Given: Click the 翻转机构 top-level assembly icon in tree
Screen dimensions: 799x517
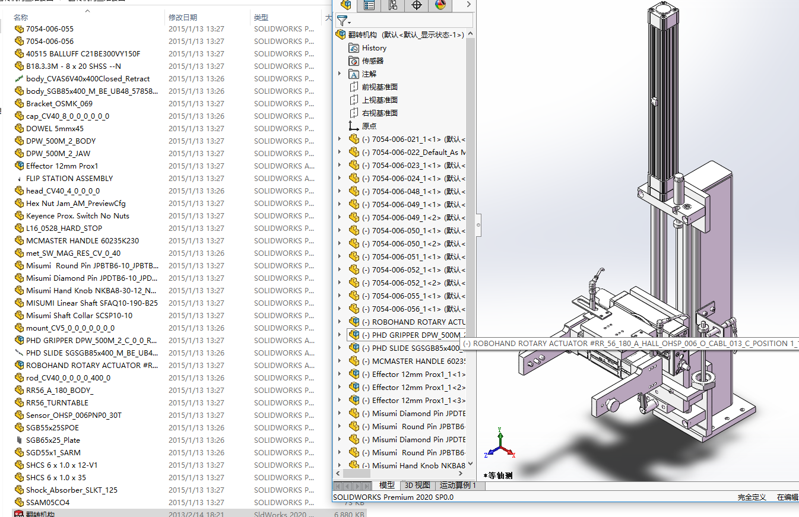Looking at the screenshot, I should (341, 35).
